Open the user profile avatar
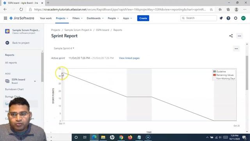Viewport: 250px width, 141px height. (x=243, y=18)
